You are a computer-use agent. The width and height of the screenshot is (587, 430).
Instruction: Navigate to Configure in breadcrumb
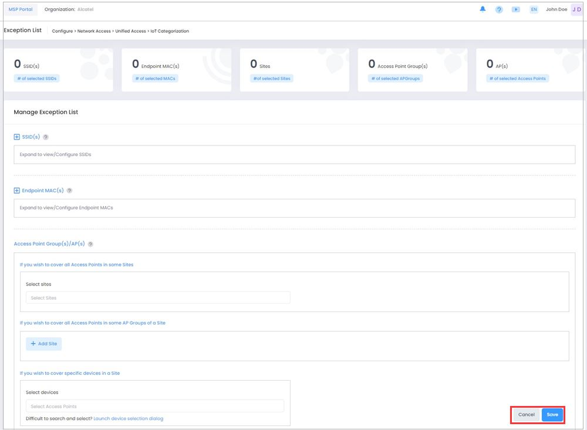click(62, 31)
